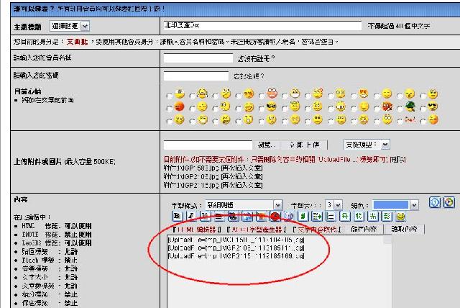Select the turtle emoticon radio button

401,108
